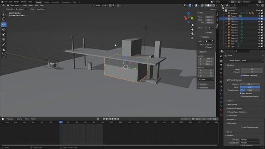Open the Output properties tab icon
The height and width of the screenshot is (149, 265).
pos(221,65)
